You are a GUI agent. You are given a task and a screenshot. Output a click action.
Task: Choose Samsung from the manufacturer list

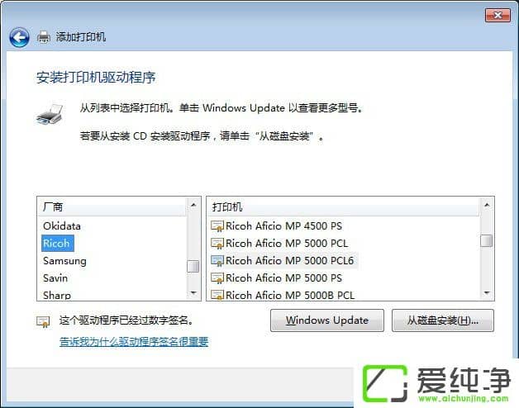[64, 261]
